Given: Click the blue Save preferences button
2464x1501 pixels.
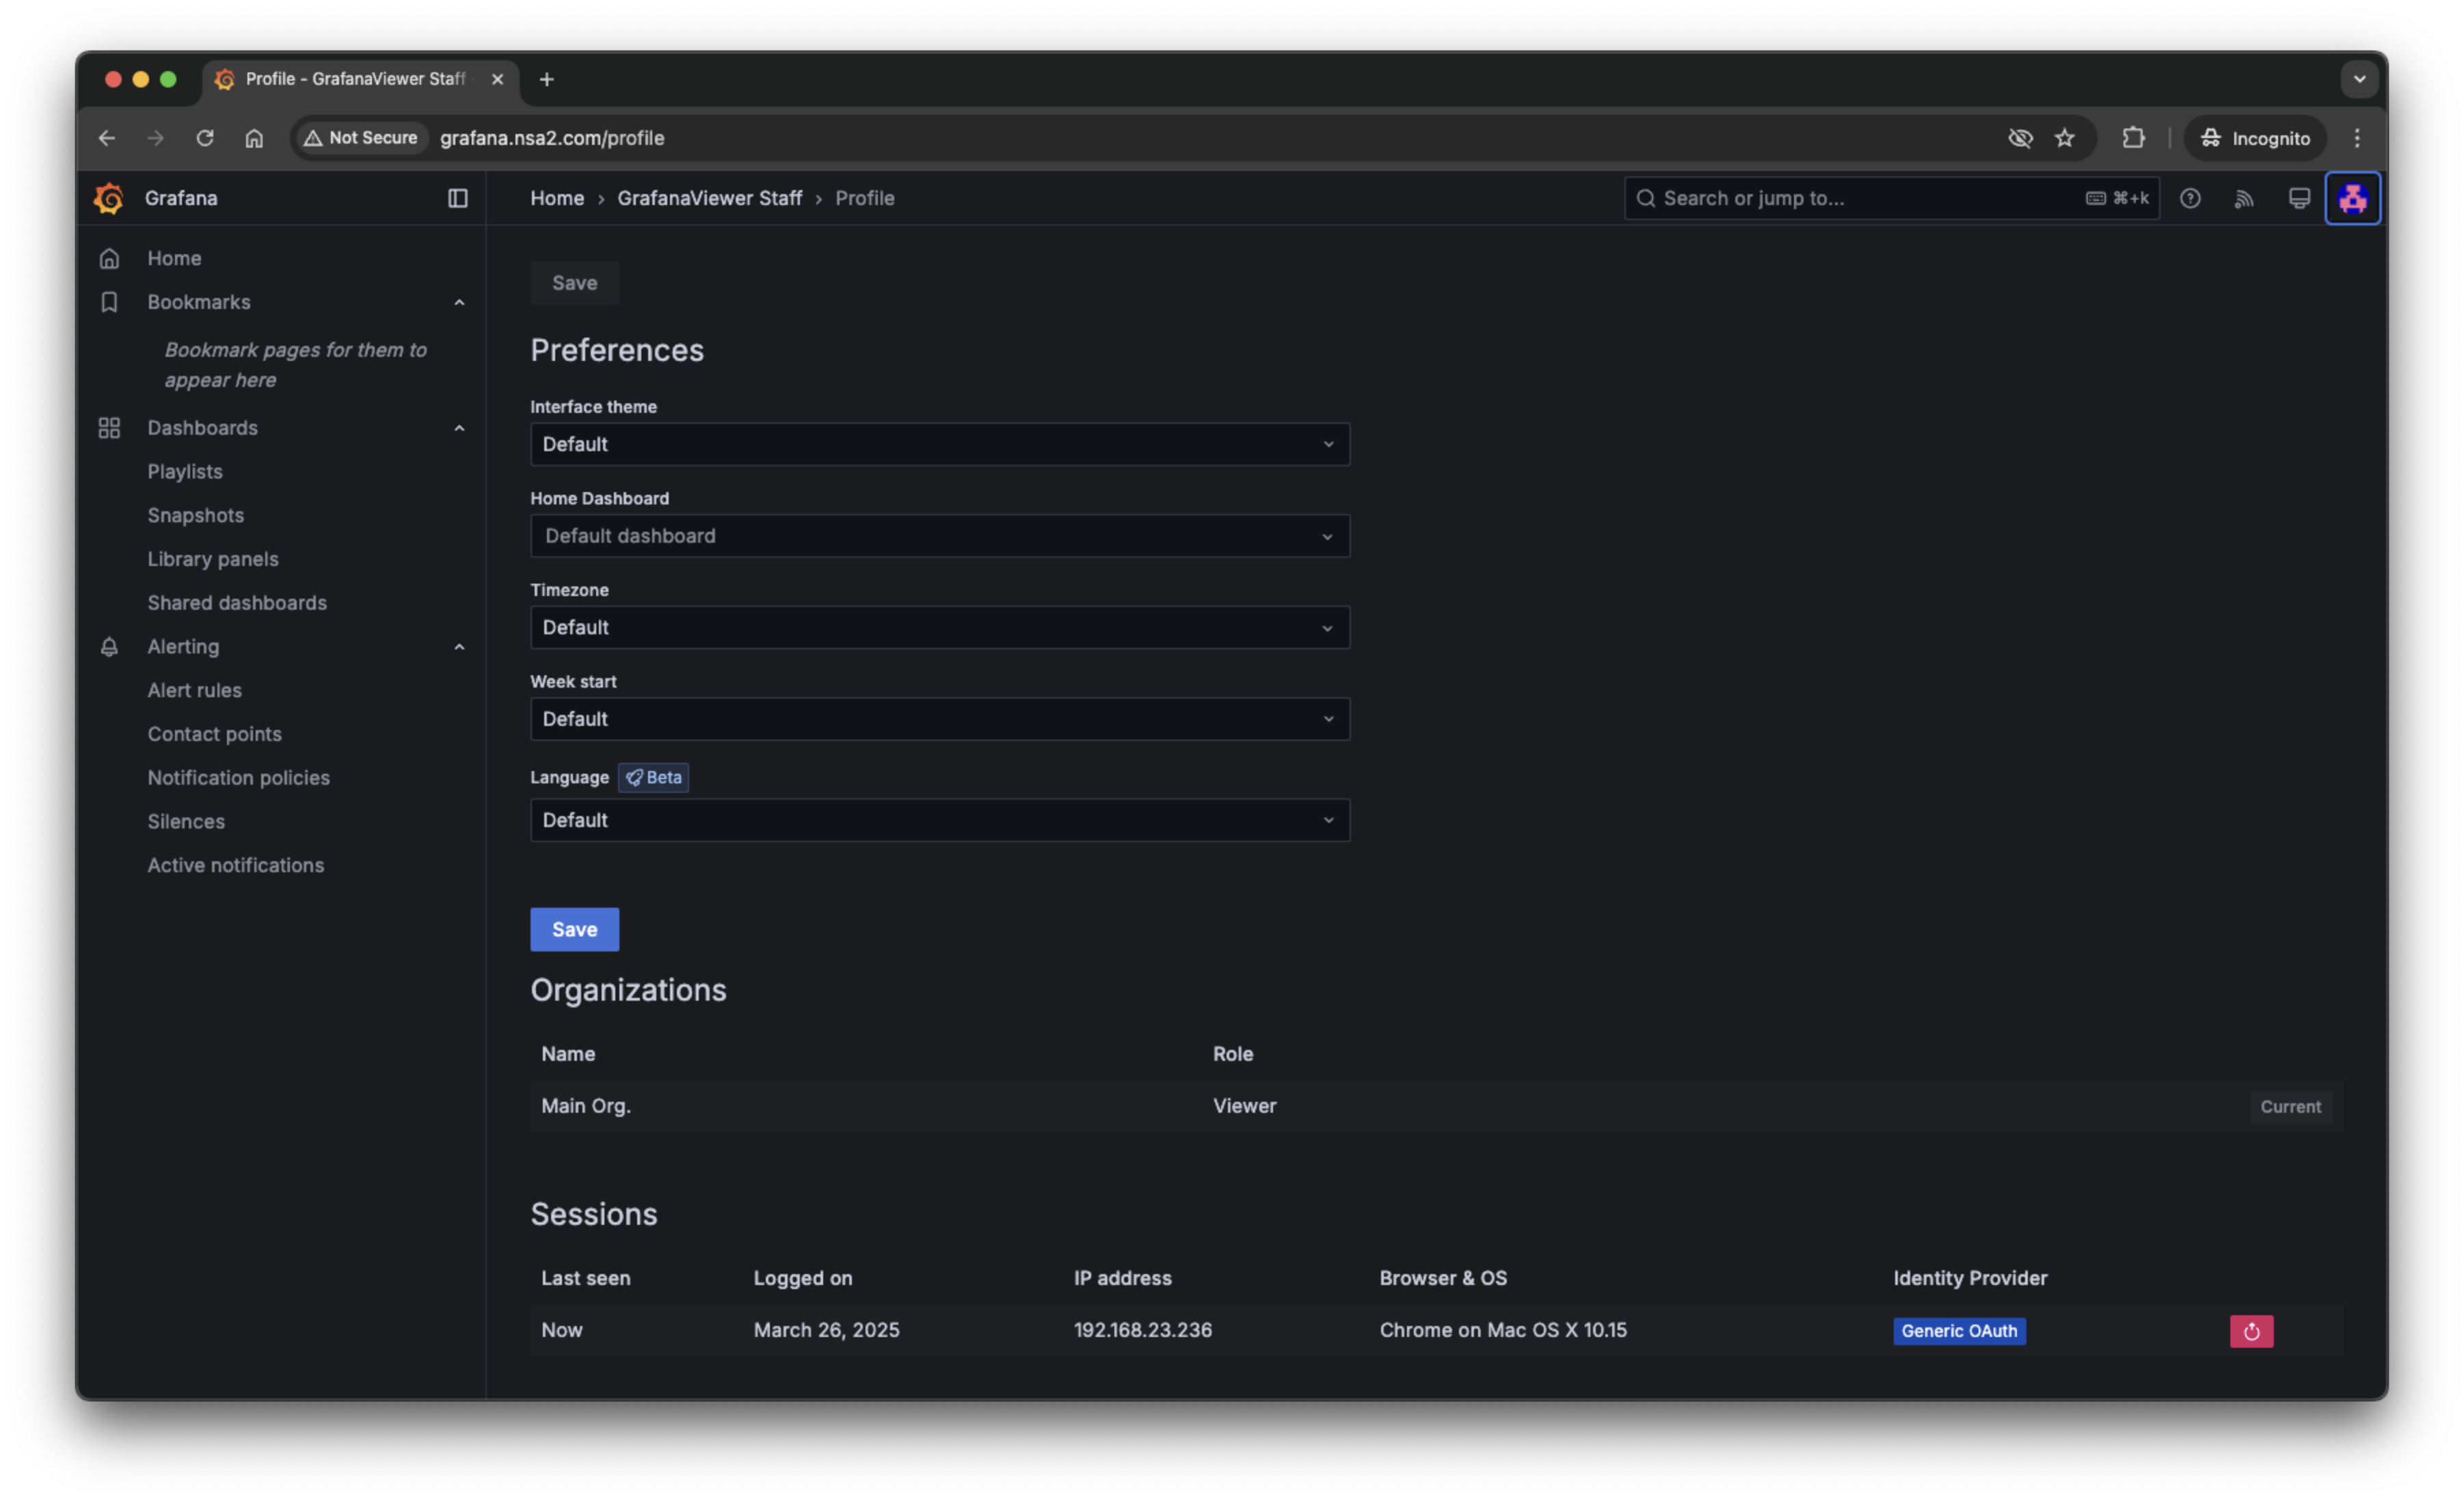Looking at the screenshot, I should [575, 930].
